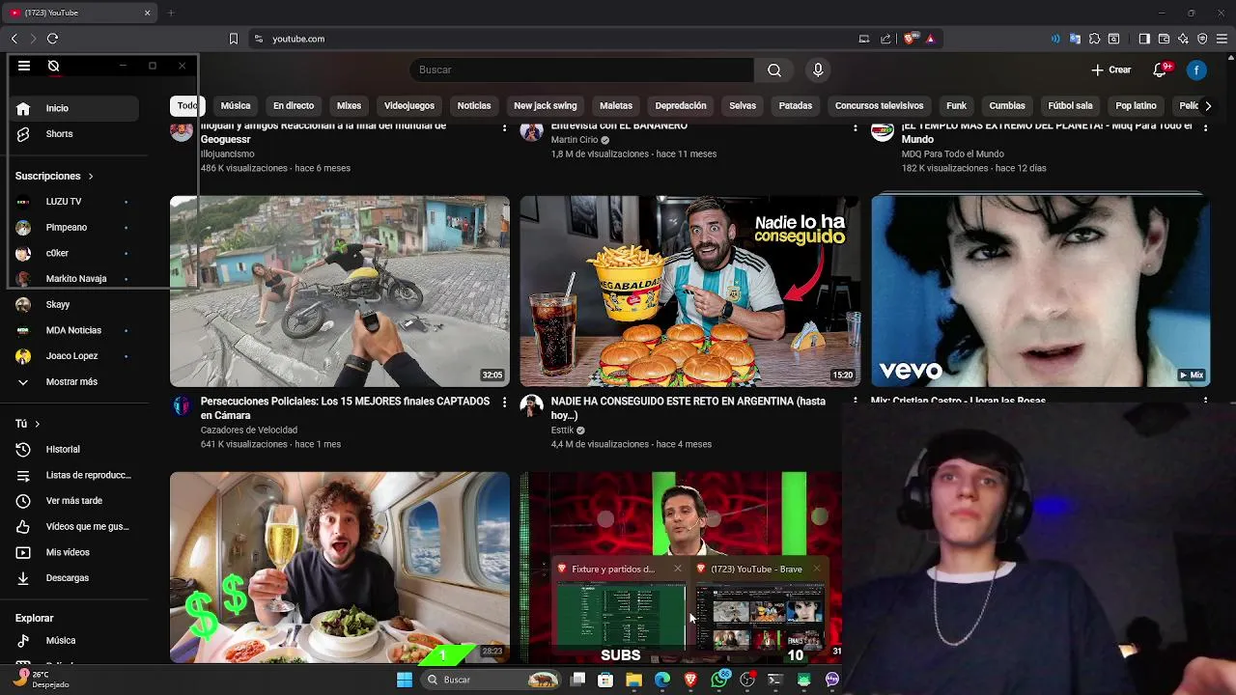The image size is (1236, 695).
Task: Open Descargas in the sidebar
Action: click(72, 577)
